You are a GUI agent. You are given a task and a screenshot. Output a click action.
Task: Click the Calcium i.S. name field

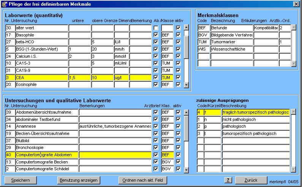pos(41,56)
